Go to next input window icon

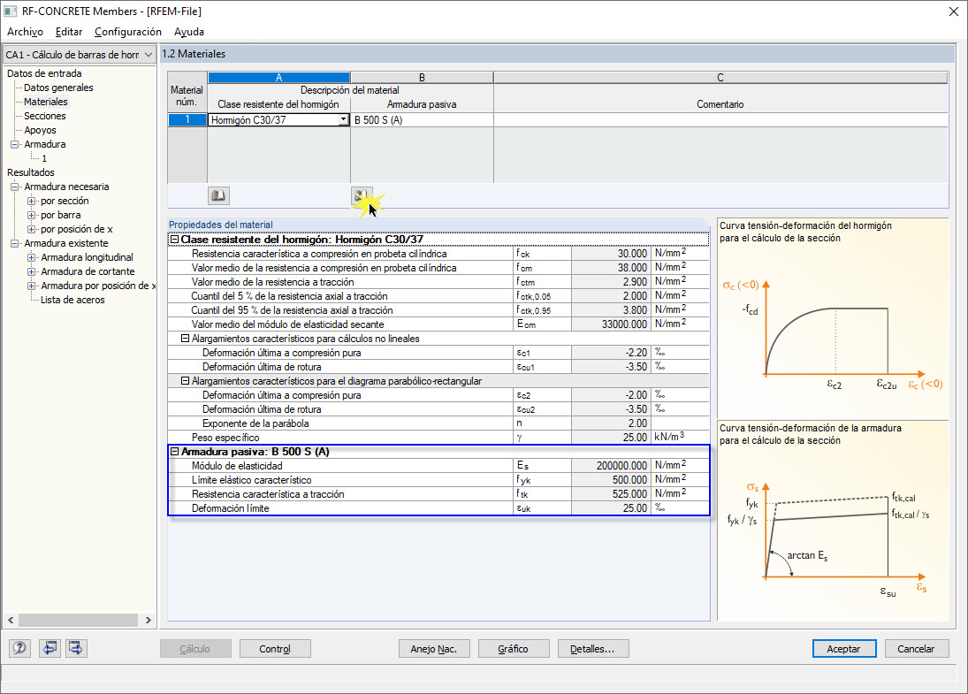(76, 648)
